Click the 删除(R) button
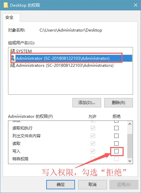This screenshot has width=141, height=193. pos(119,103)
